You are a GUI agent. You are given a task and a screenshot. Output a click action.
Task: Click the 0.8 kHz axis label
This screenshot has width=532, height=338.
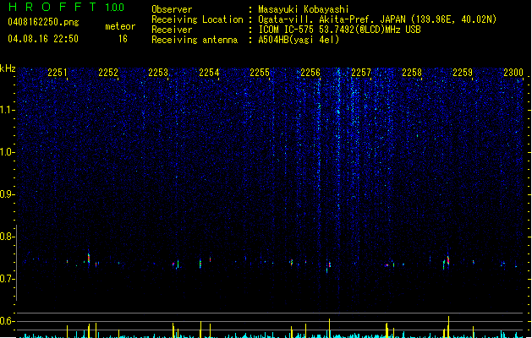click(x=8, y=237)
